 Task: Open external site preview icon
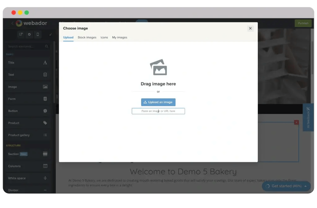[21, 34]
